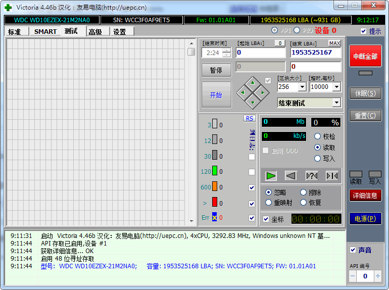Image resolution: width=389 pixels, height=290 pixels.
Task: Click the start LBA input field
Action: pos(261,53)
